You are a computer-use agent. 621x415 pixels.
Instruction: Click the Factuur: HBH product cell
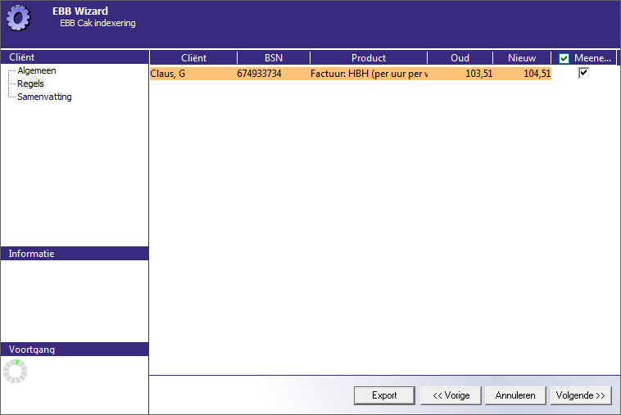tap(369, 74)
